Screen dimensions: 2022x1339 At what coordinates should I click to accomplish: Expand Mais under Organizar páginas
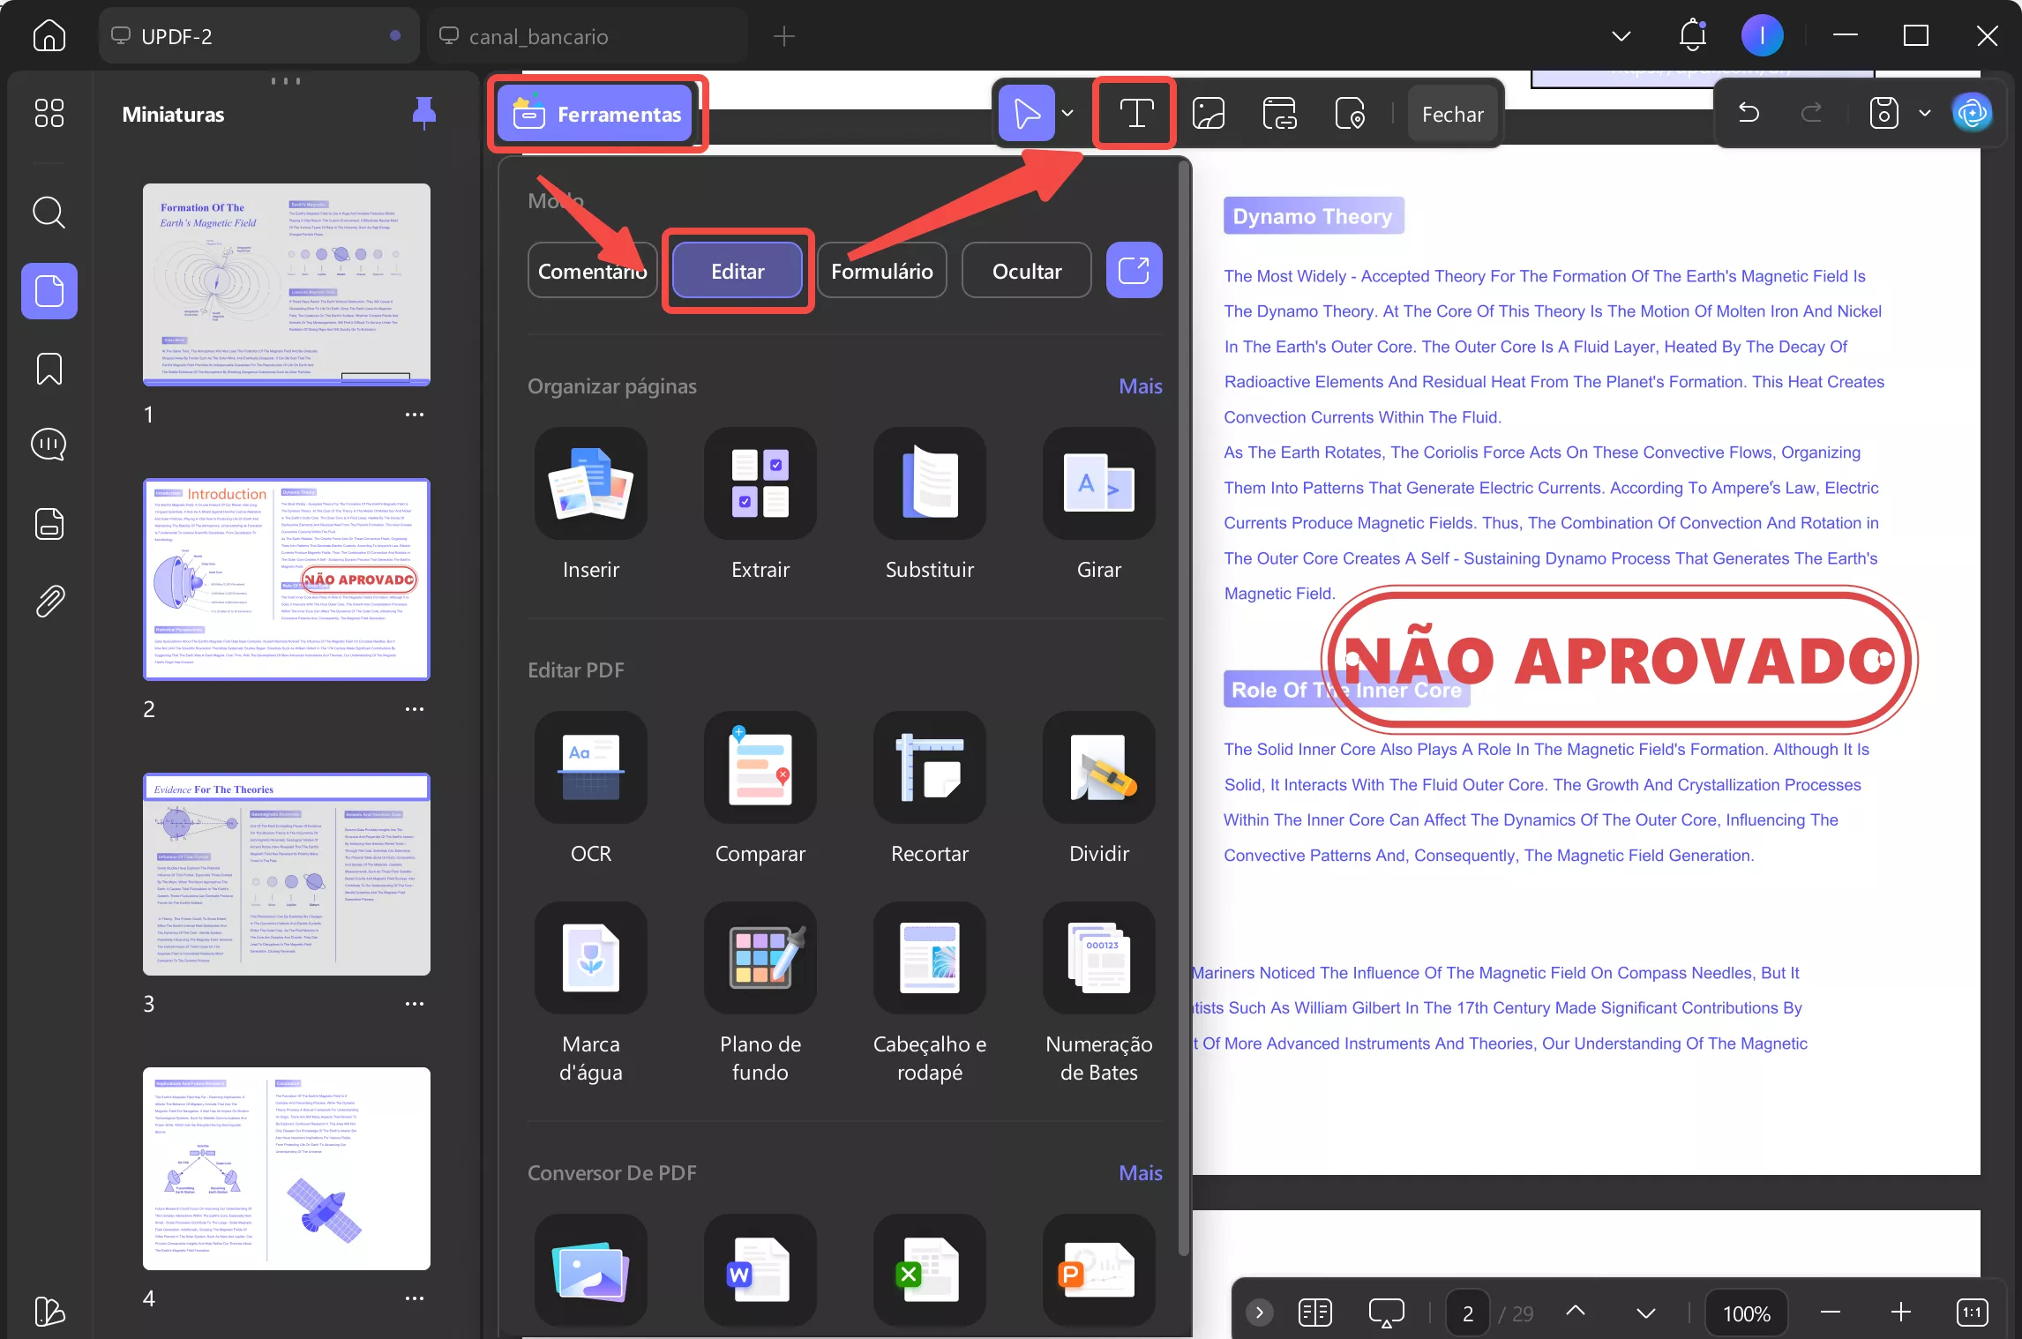1140,385
